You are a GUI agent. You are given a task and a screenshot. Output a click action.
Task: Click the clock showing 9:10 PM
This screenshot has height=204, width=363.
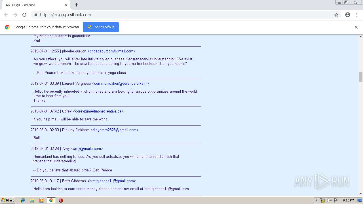coord(349,200)
